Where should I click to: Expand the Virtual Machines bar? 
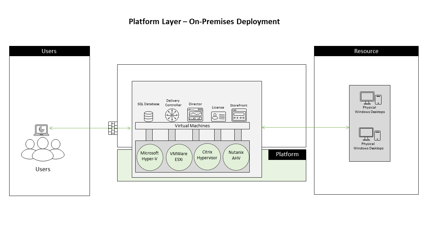pyautogui.click(x=192, y=126)
